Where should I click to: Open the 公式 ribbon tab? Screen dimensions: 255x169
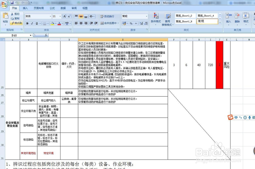coord(52,8)
